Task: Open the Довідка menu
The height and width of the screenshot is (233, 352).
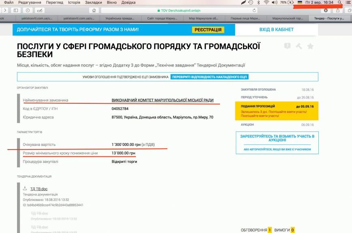Action: coord(128,2)
